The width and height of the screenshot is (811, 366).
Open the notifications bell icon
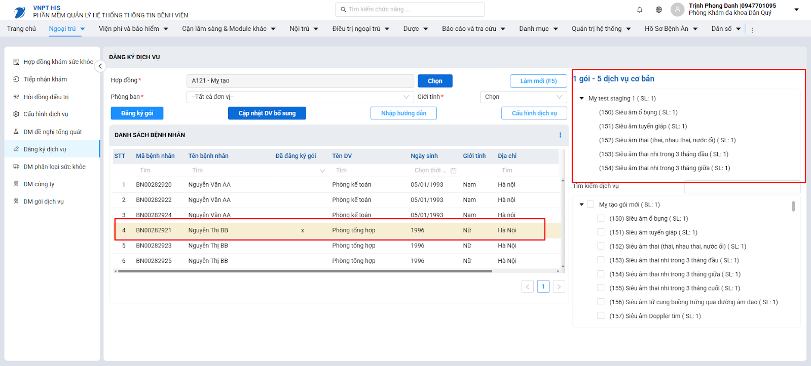(x=640, y=10)
